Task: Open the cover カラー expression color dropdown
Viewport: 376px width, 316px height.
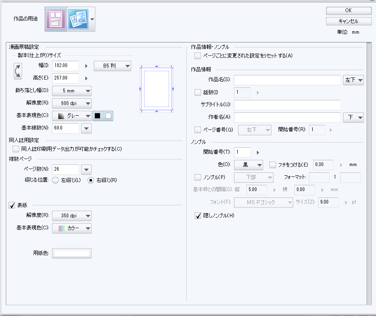Action: point(72,228)
